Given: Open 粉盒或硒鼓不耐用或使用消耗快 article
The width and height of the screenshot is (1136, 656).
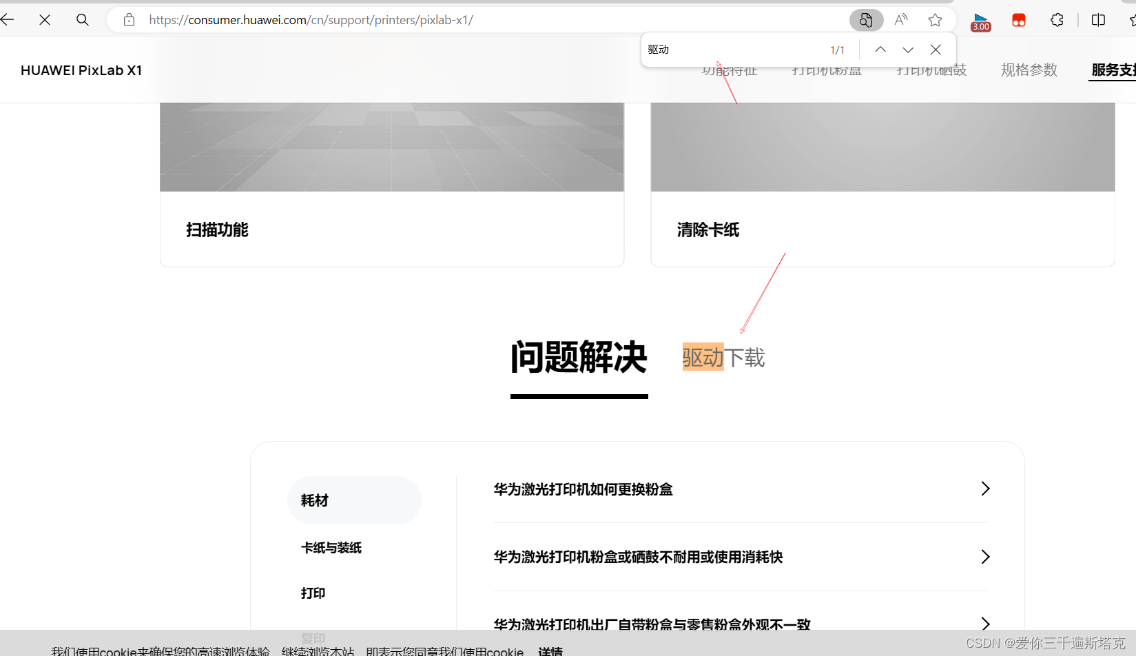Looking at the screenshot, I should (638, 557).
